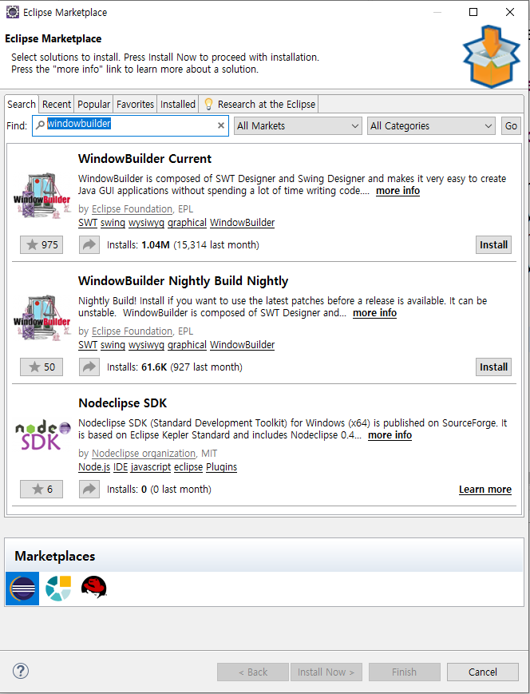530x694 pixels.
Task: Click Eclipse Foundation link under Nightly Build
Action: click(x=132, y=331)
